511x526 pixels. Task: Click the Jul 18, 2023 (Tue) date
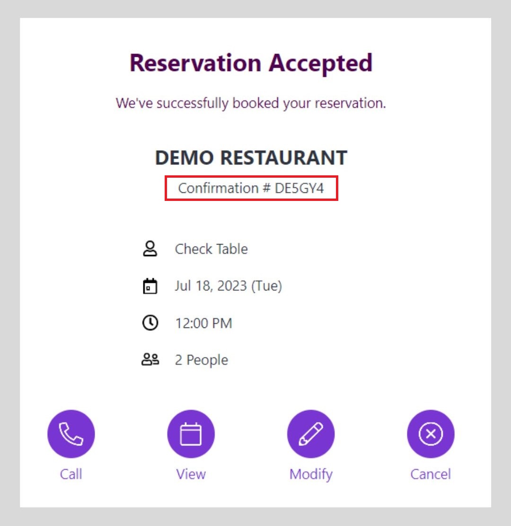pos(228,286)
